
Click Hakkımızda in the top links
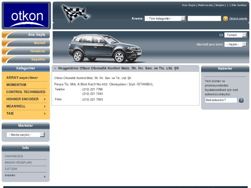[205, 5]
